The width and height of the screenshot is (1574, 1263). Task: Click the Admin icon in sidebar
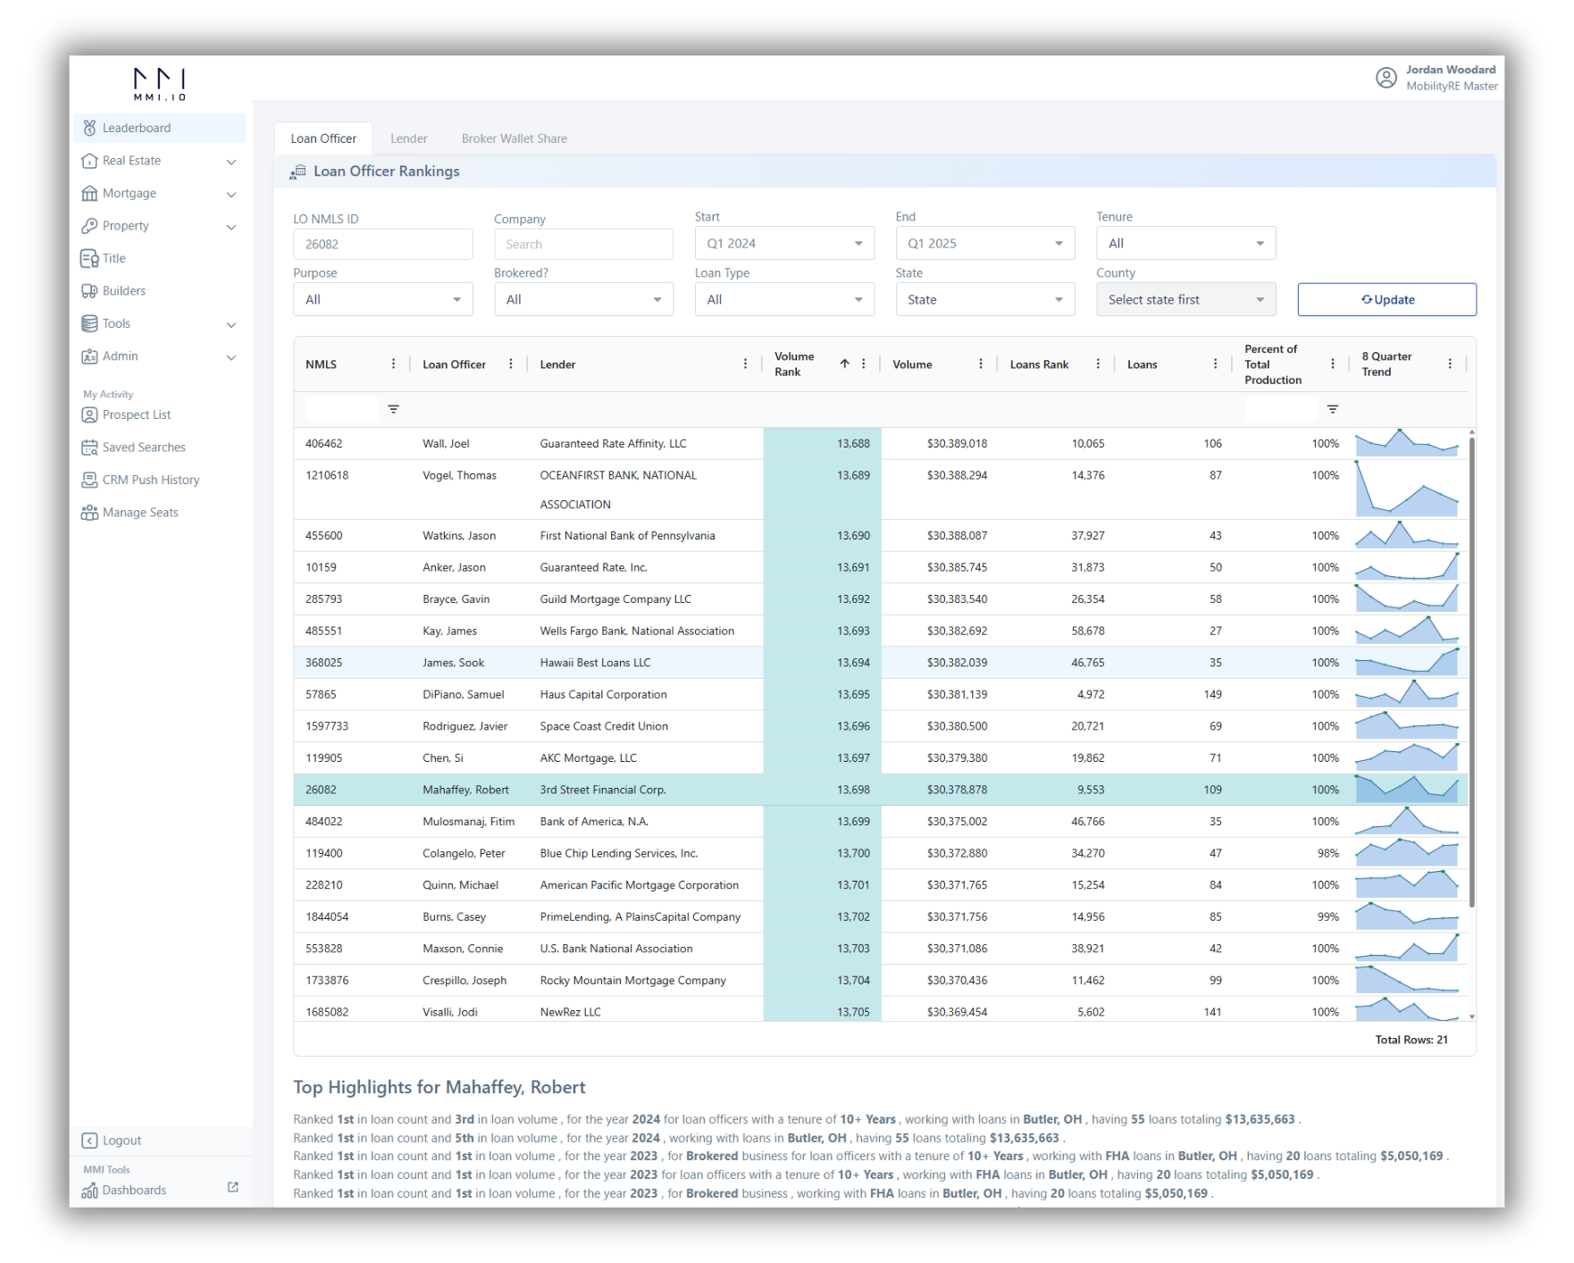(89, 356)
